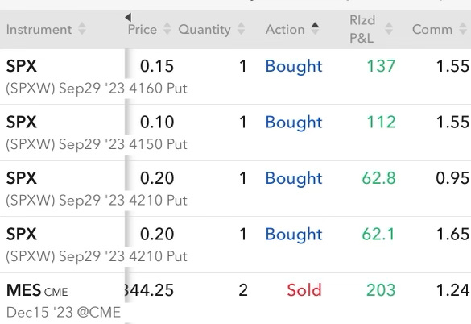The image size is (471, 324).
Task: Open the SPX 4150 Put trade row
Action: click(235, 133)
